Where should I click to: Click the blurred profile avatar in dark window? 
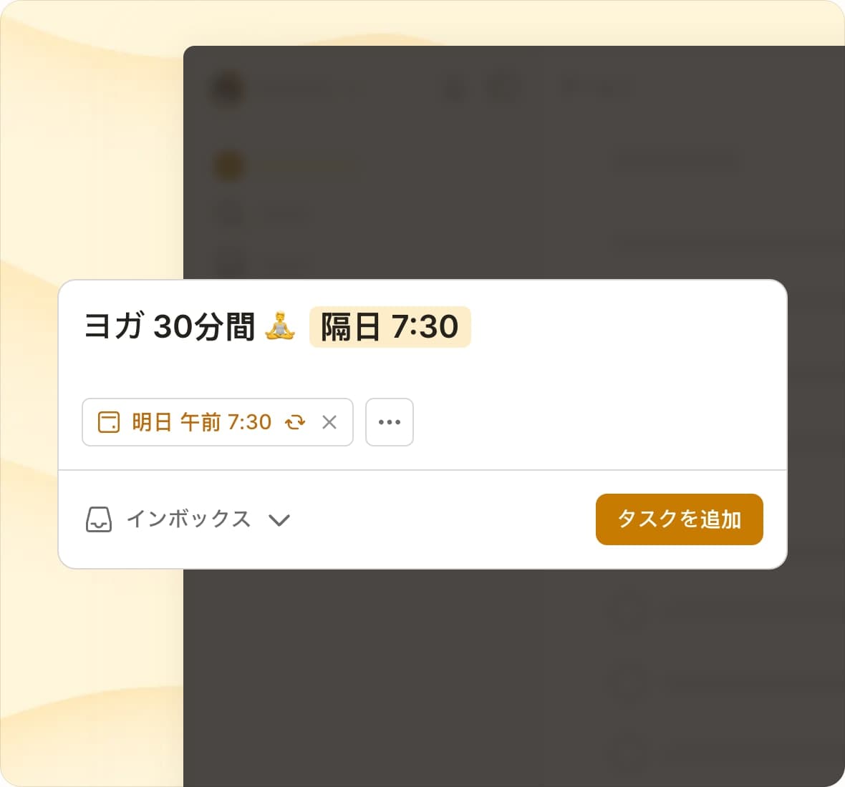pyautogui.click(x=229, y=88)
